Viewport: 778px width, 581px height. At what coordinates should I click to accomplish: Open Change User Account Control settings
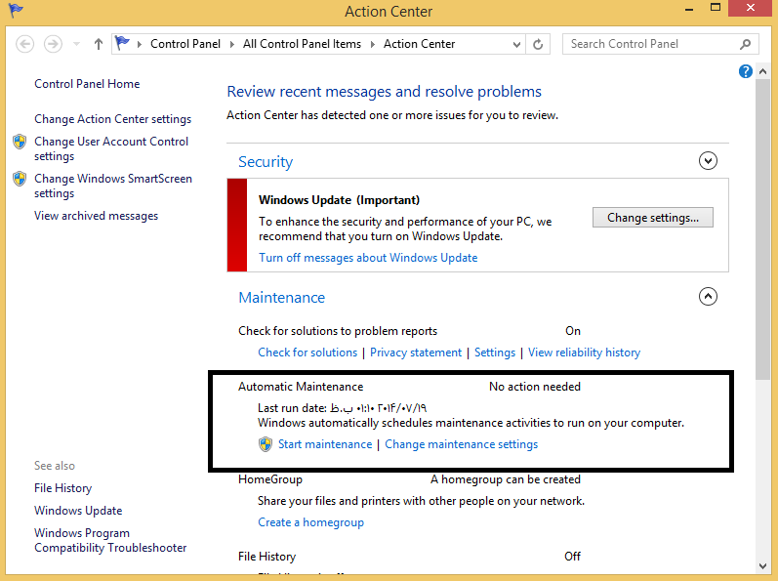111,148
